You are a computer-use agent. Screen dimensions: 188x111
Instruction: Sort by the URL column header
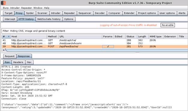pyautogui.click(x=80, y=37)
